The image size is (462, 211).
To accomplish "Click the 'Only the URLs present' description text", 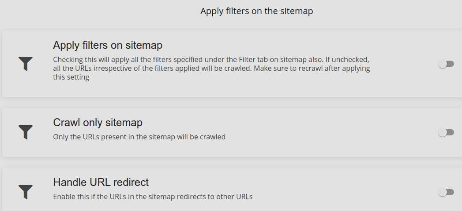I will pos(139,137).
